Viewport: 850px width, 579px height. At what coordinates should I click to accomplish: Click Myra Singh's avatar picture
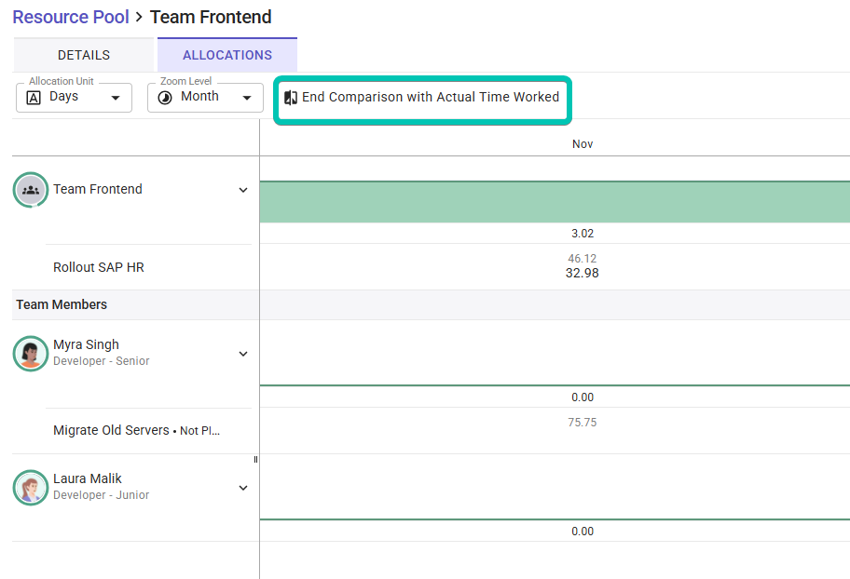tap(31, 354)
